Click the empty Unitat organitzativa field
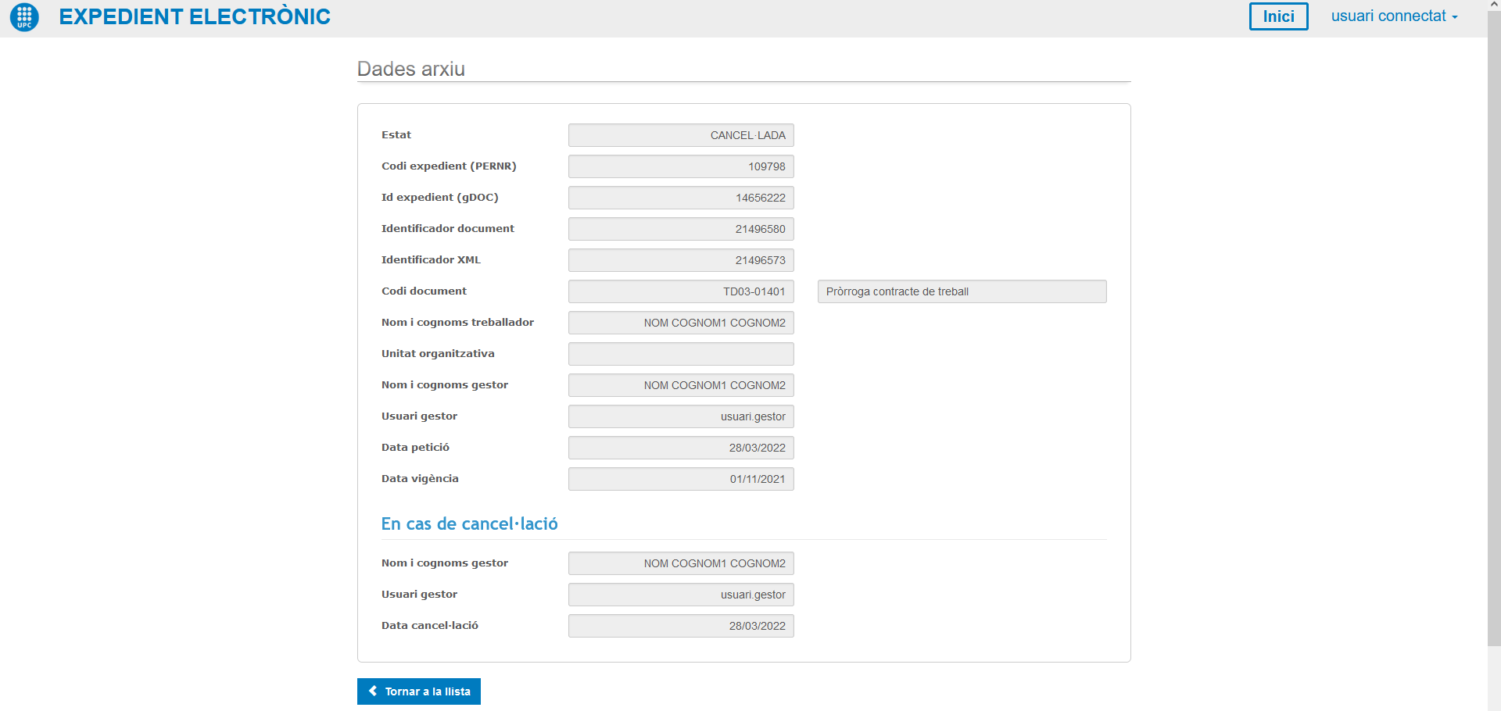Viewport: 1501px width, 711px height. (681, 354)
